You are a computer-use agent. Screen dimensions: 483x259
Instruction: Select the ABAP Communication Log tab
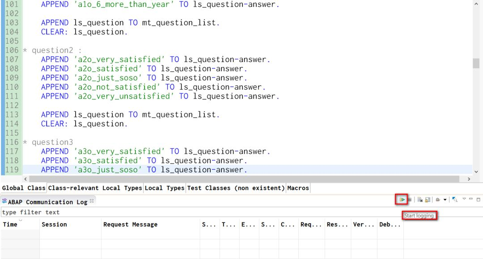(47, 202)
